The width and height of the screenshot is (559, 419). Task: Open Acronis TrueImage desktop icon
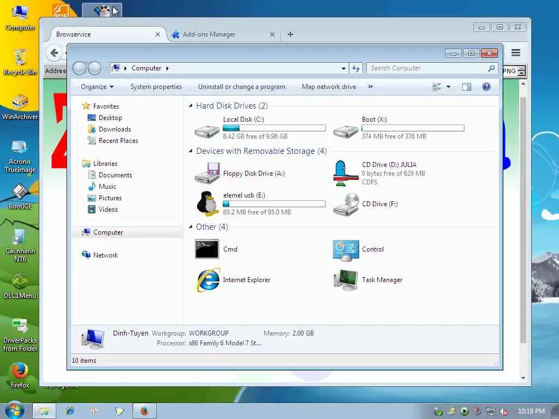(20, 156)
